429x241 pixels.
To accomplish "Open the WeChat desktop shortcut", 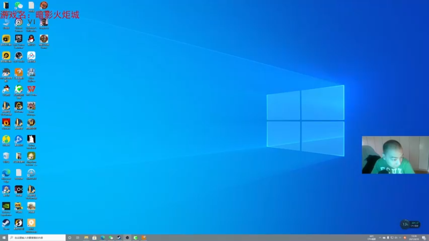I will coord(19,5).
